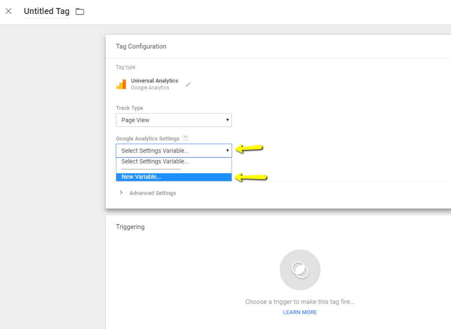This screenshot has width=451, height=329.
Task: Click the X icon to close the tag editor
Action: (x=9, y=11)
